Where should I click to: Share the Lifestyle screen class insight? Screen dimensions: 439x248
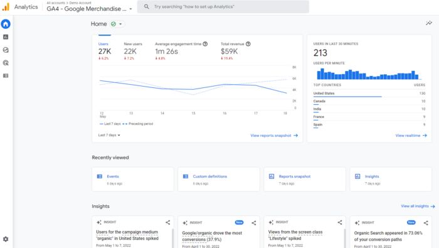pyautogui.click(x=340, y=222)
